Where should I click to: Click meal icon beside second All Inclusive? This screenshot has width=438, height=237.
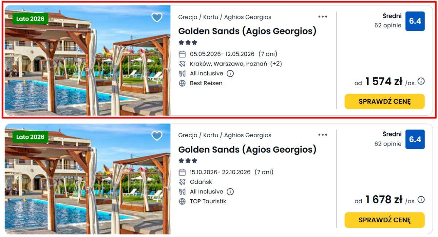(x=182, y=192)
